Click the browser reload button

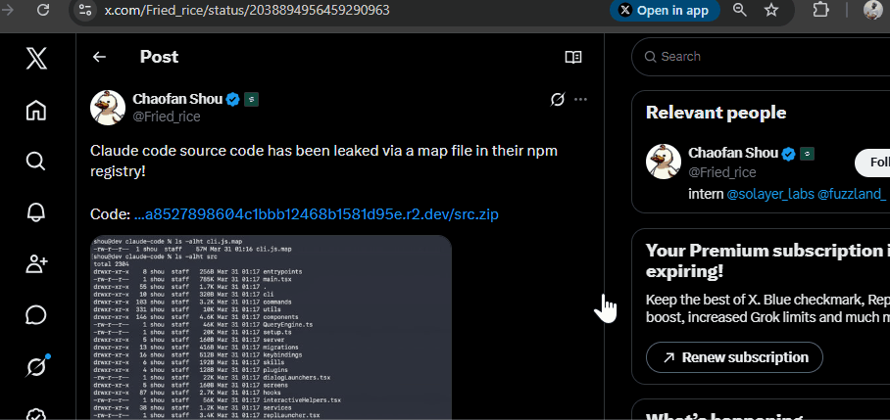pos(43,10)
